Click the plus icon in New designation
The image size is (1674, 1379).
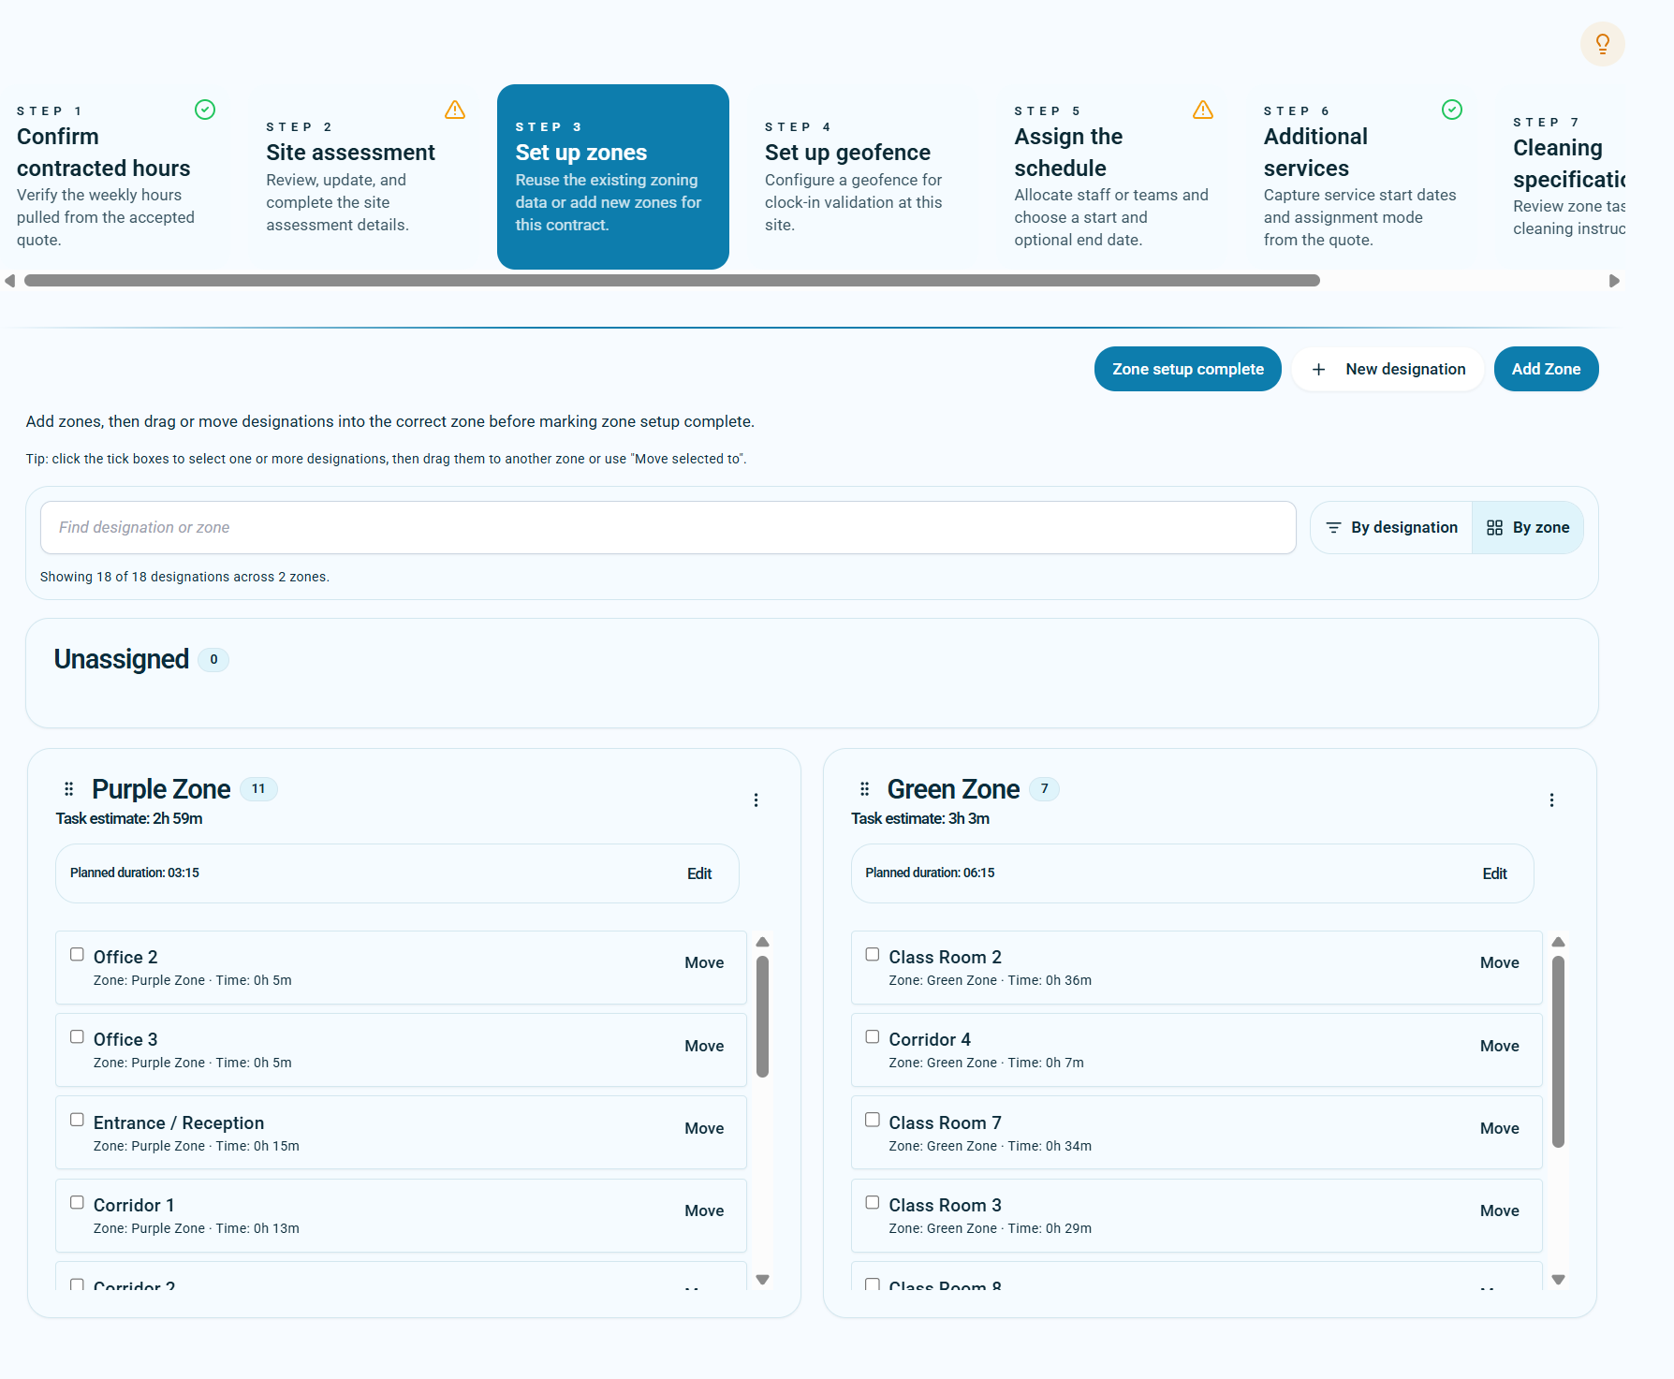1318,370
